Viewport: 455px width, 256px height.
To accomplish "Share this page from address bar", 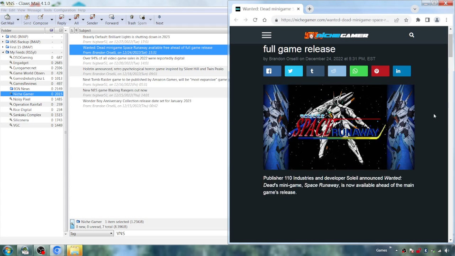I will tap(396, 20).
